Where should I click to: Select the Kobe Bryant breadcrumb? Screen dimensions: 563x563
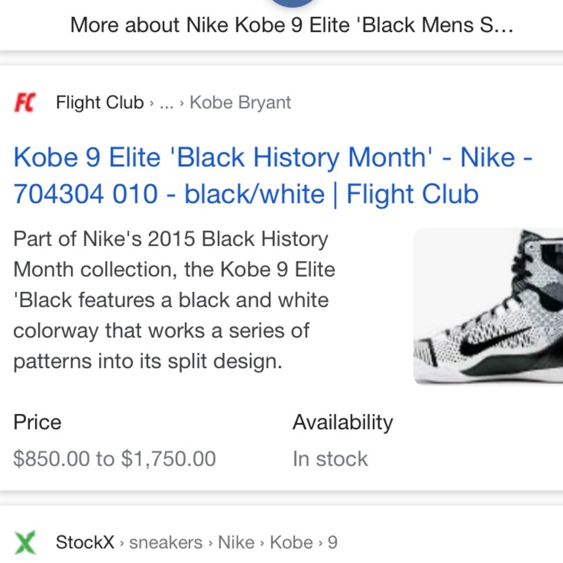[x=240, y=102]
